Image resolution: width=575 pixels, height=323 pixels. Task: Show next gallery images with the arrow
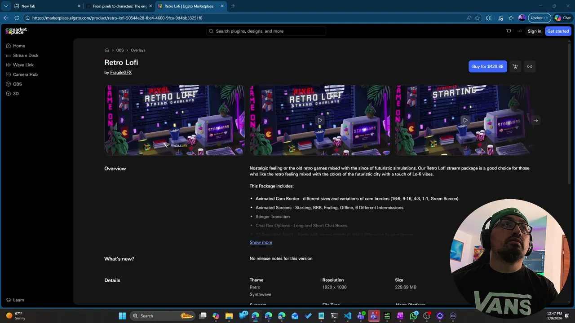pyautogui.click(x=535, y=120)
